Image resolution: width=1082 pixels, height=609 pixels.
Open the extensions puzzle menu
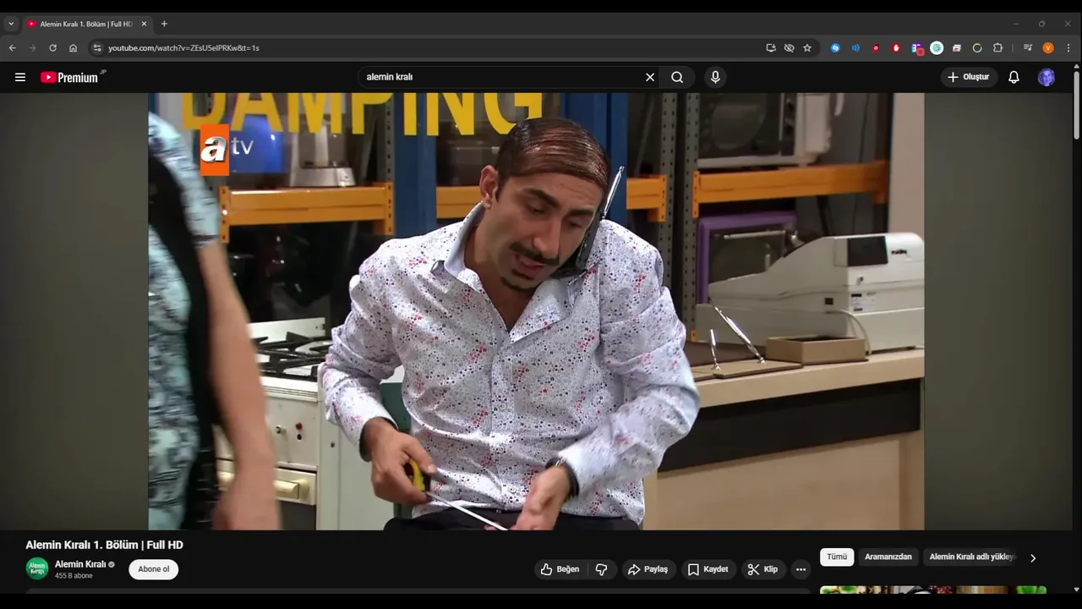coord(997,48)
